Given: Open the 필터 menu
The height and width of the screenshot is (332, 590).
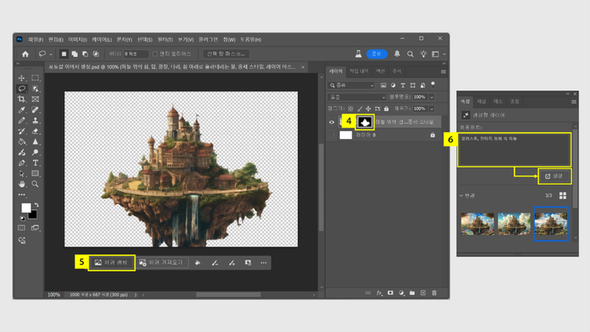Looking at the screenshot, I should pyautogui.click(x=164, y=39).
